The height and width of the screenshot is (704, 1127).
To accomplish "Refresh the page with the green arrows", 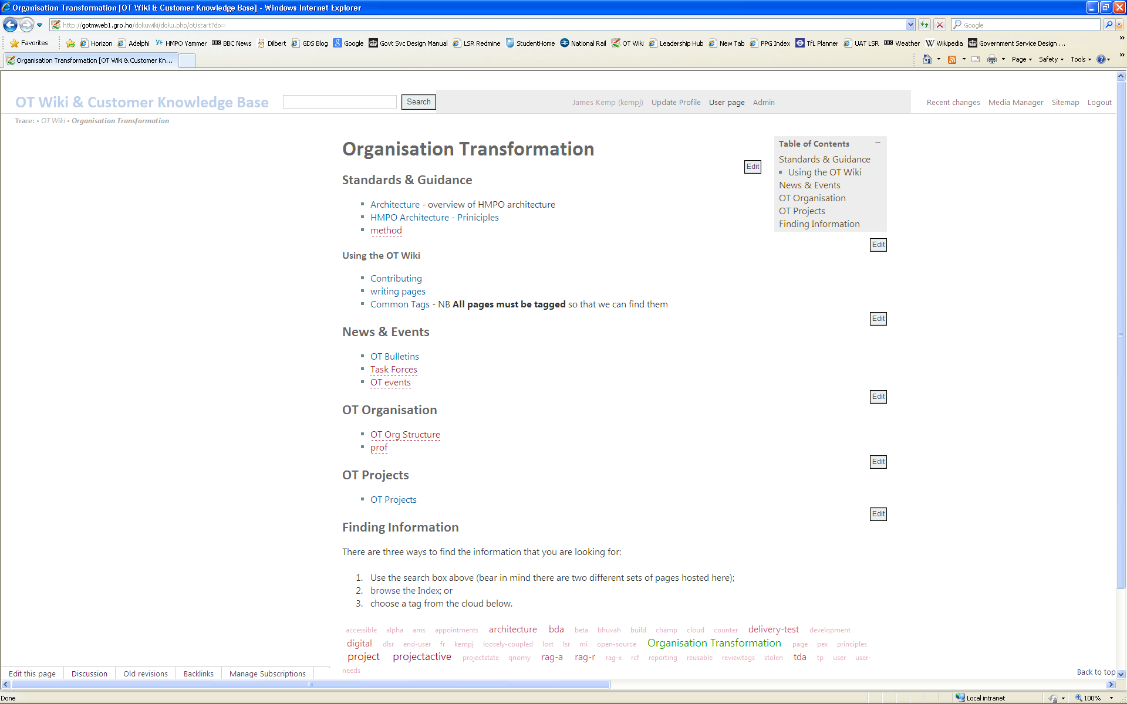I will coord(924,25).
